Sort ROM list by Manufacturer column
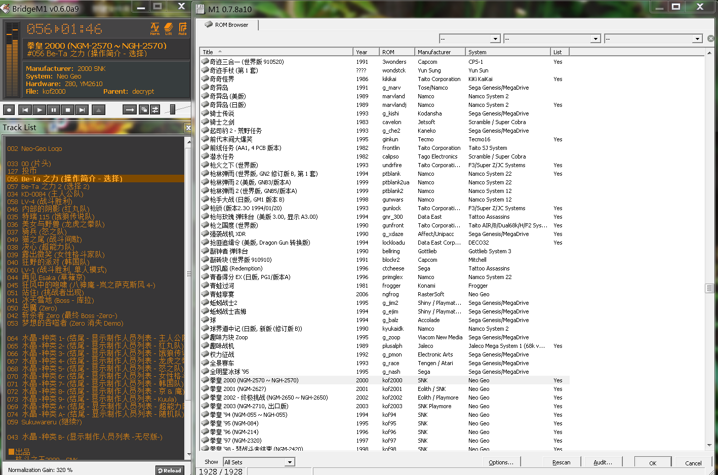This screenshot has height=475, width=718. 440,52
